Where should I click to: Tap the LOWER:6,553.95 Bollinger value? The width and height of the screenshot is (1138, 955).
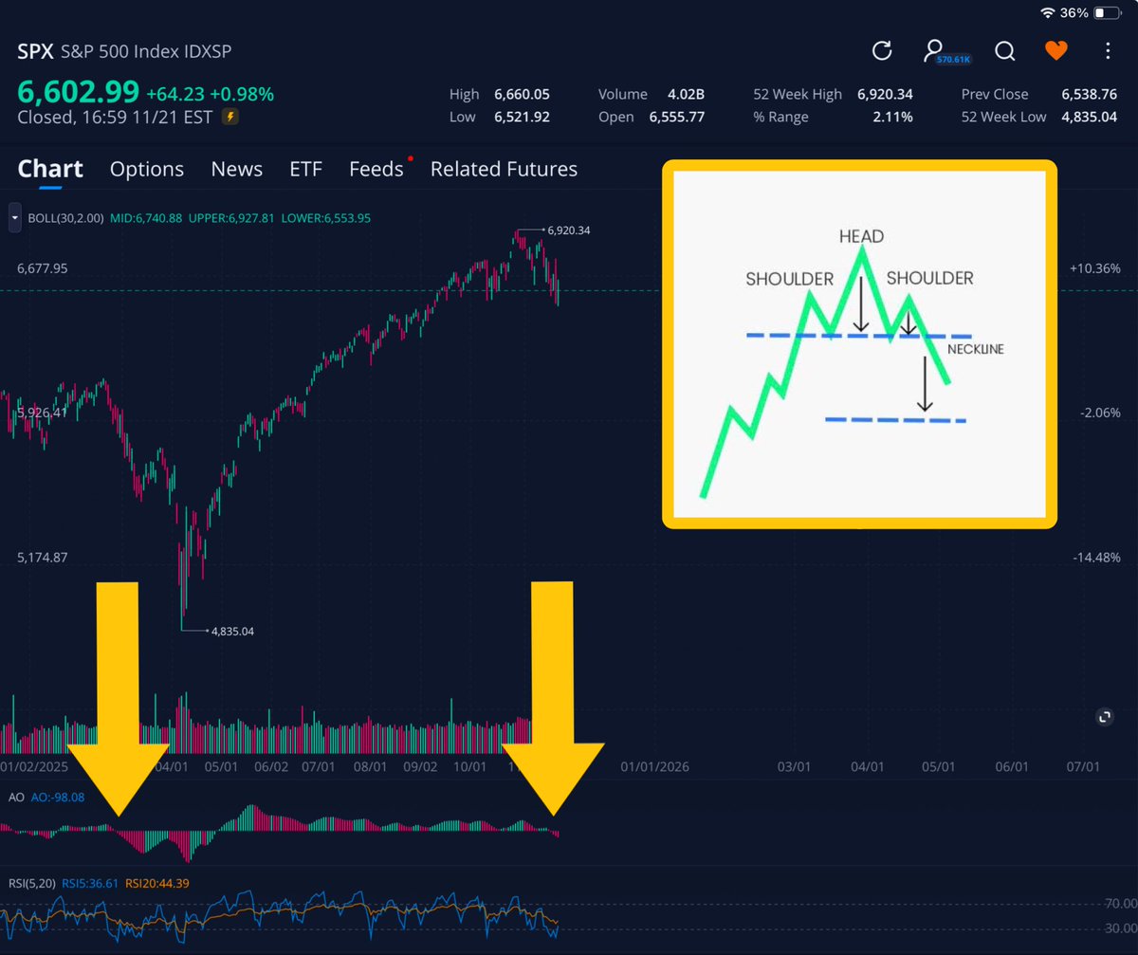(x=326, y=217)
